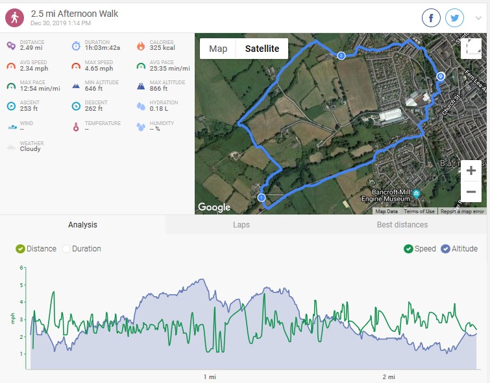Open the Laps tab

(x=241, y=225)
